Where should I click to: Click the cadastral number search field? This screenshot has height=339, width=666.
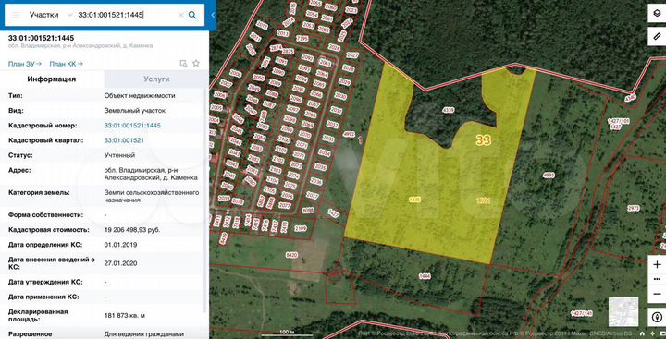(x=126, y=15)
